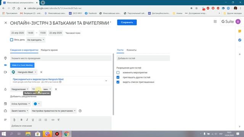This screenshot has width=244, height=137.
Task: Open the Windows Start menu
Action: click(3, 134)
